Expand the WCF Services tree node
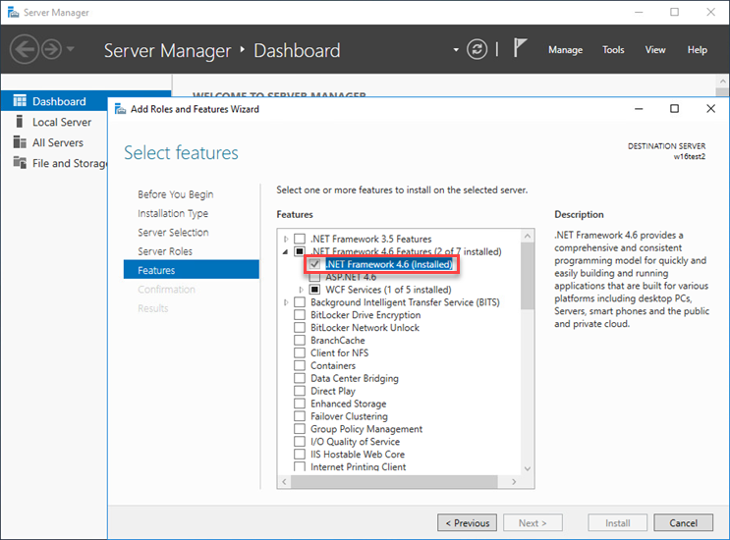The height and width of the screenshot is (540, 730). [301, 290]
